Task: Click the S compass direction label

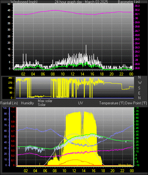Action: click(139, 88)
